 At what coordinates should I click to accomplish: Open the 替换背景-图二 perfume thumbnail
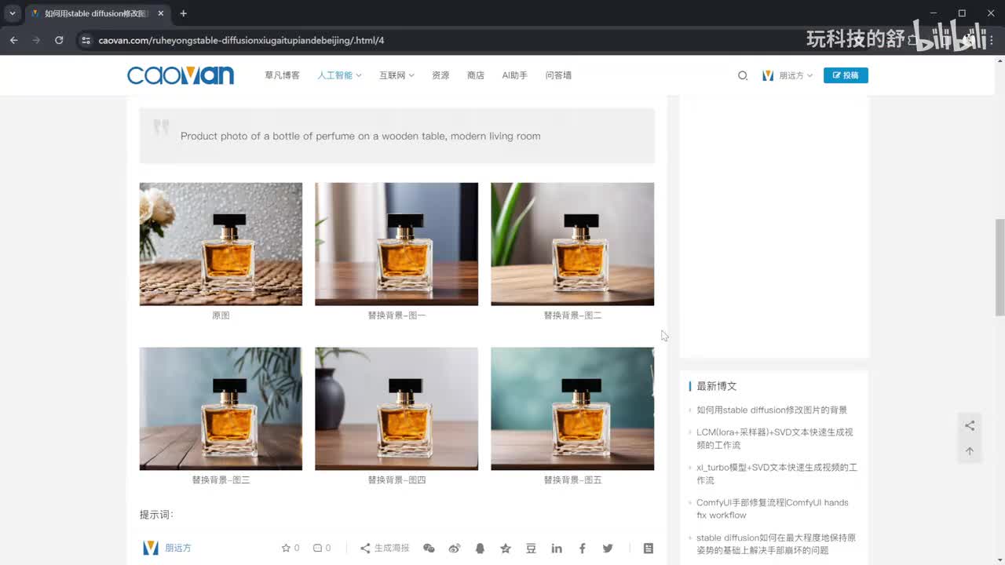click(572, 244)
